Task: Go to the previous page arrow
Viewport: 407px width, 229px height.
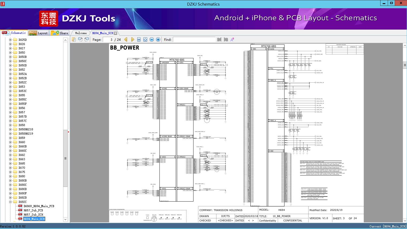Action: (x=126, y=39)
